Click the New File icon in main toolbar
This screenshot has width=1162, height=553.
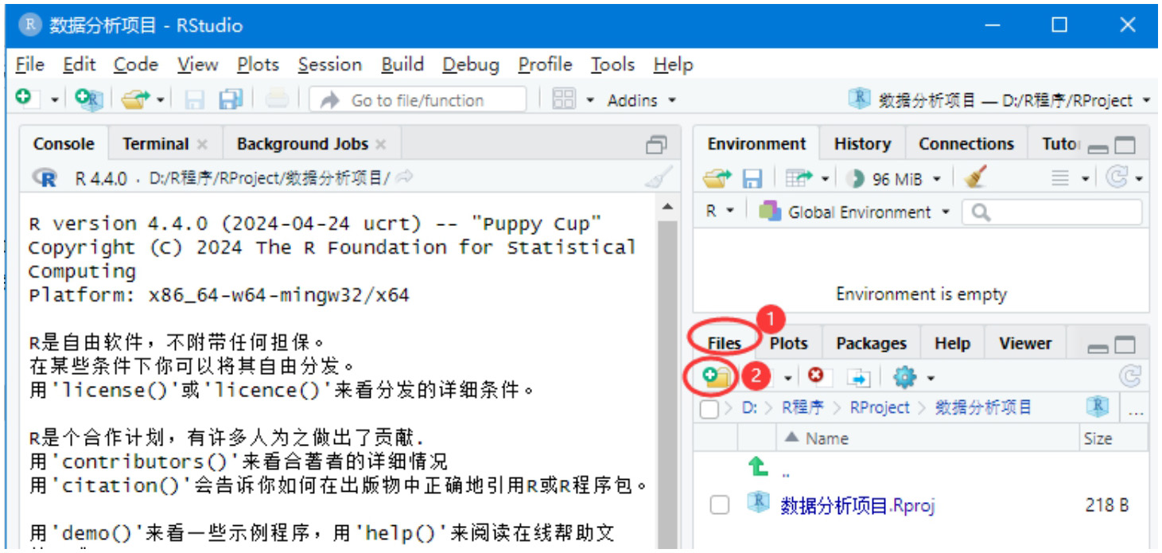[25, 98]
